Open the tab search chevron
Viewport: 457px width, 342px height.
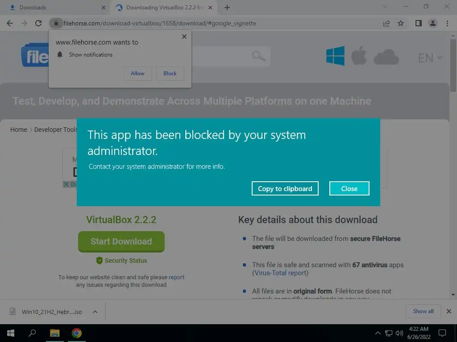tap(385, 6)
